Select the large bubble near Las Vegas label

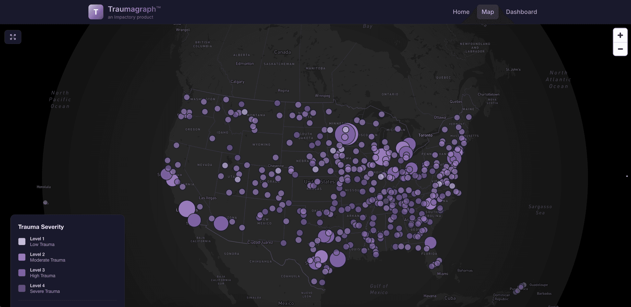click(187, 209)
